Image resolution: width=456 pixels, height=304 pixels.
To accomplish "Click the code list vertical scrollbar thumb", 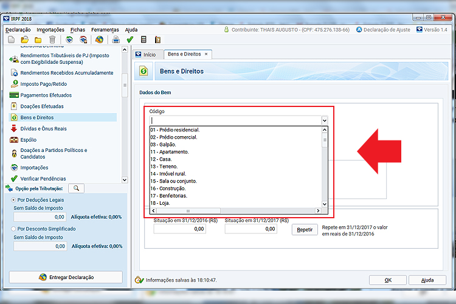I will click(325, 140).
